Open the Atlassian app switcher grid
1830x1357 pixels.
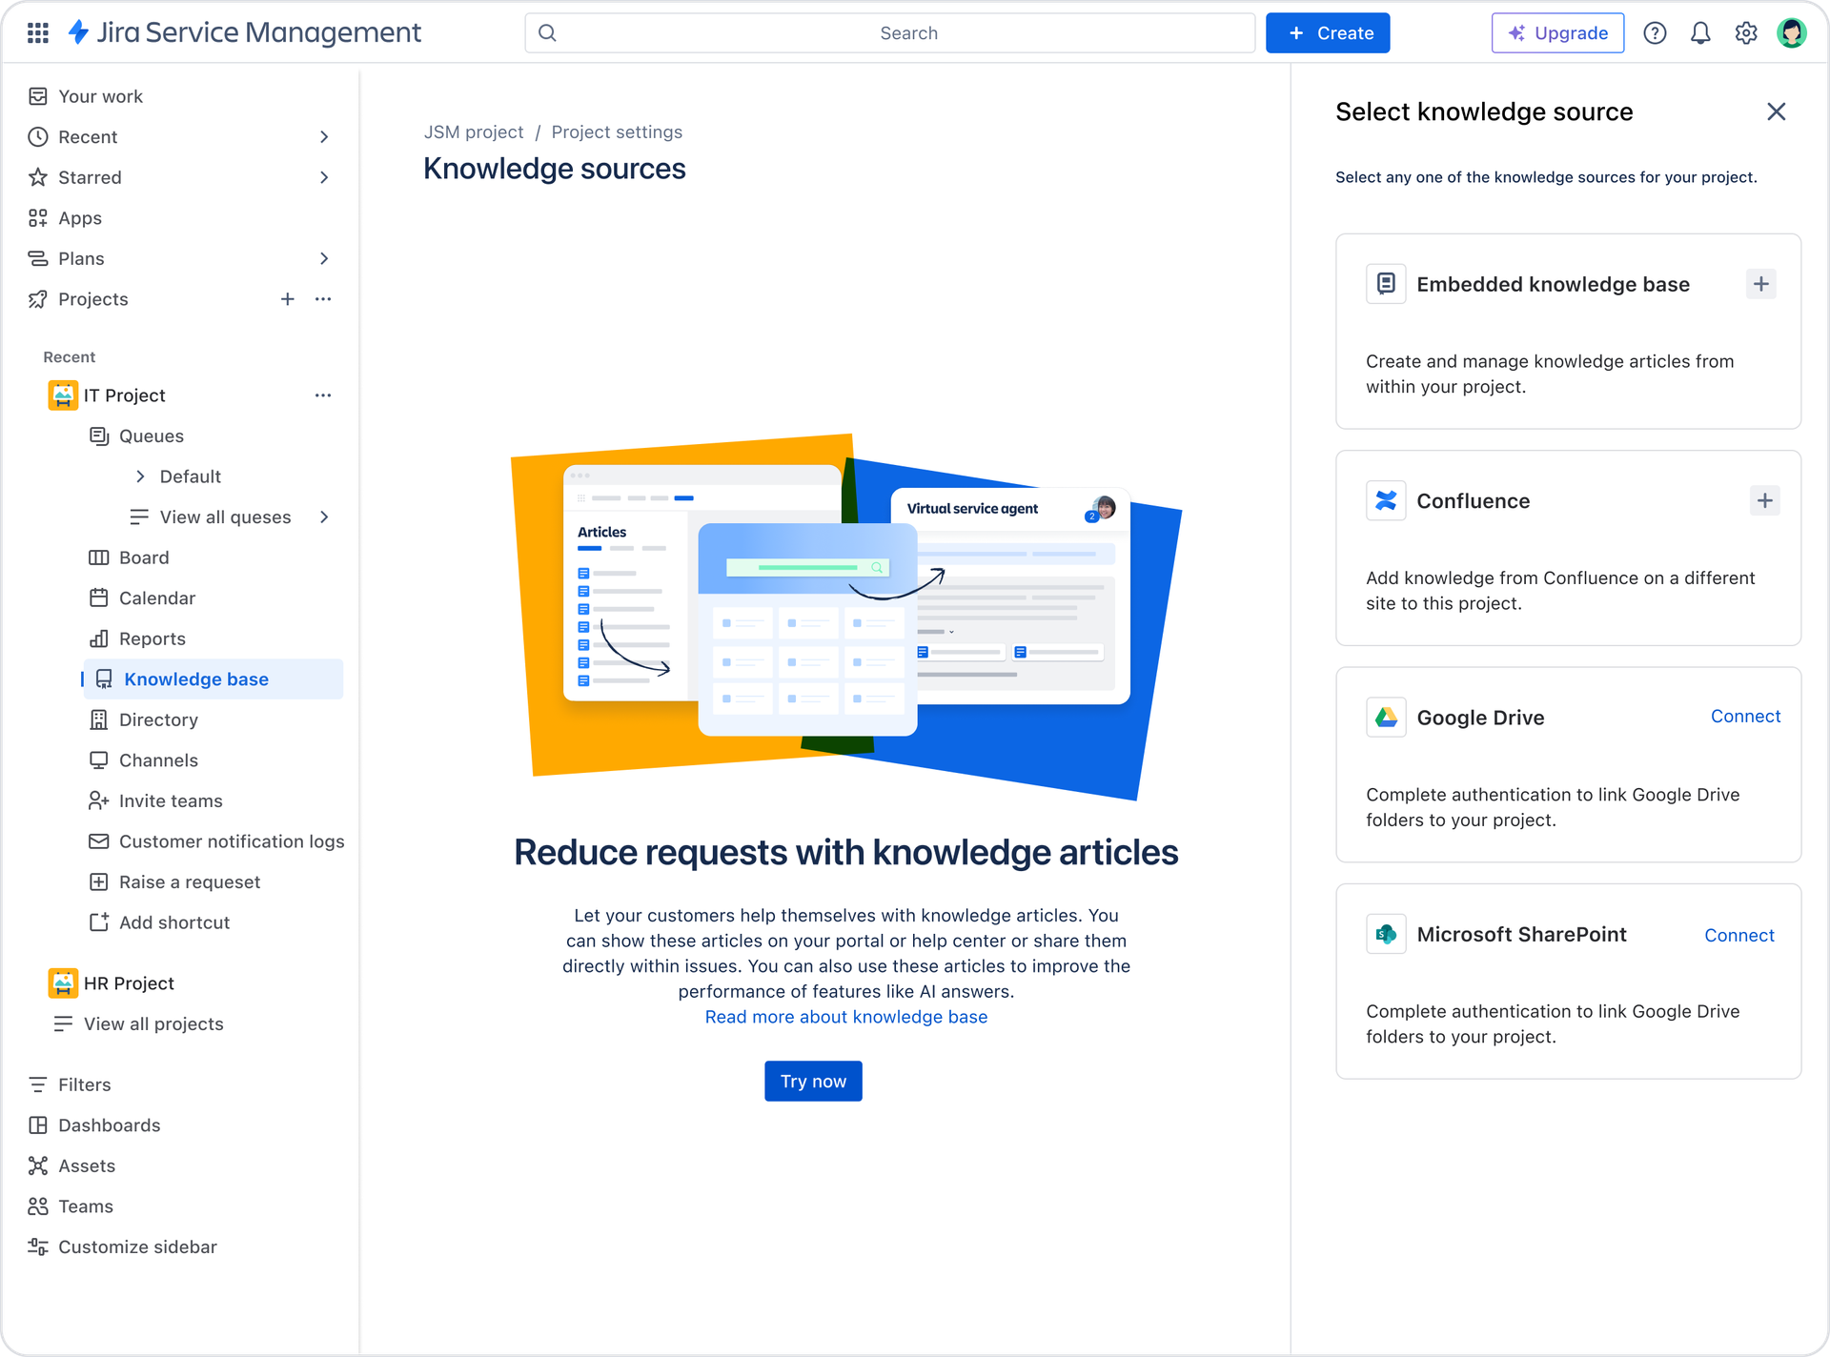[x=37, y=31]
